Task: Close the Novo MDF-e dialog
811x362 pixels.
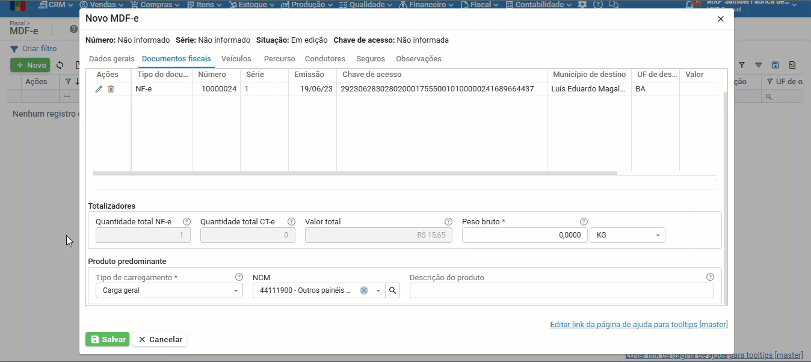Action: click(721, 19)
